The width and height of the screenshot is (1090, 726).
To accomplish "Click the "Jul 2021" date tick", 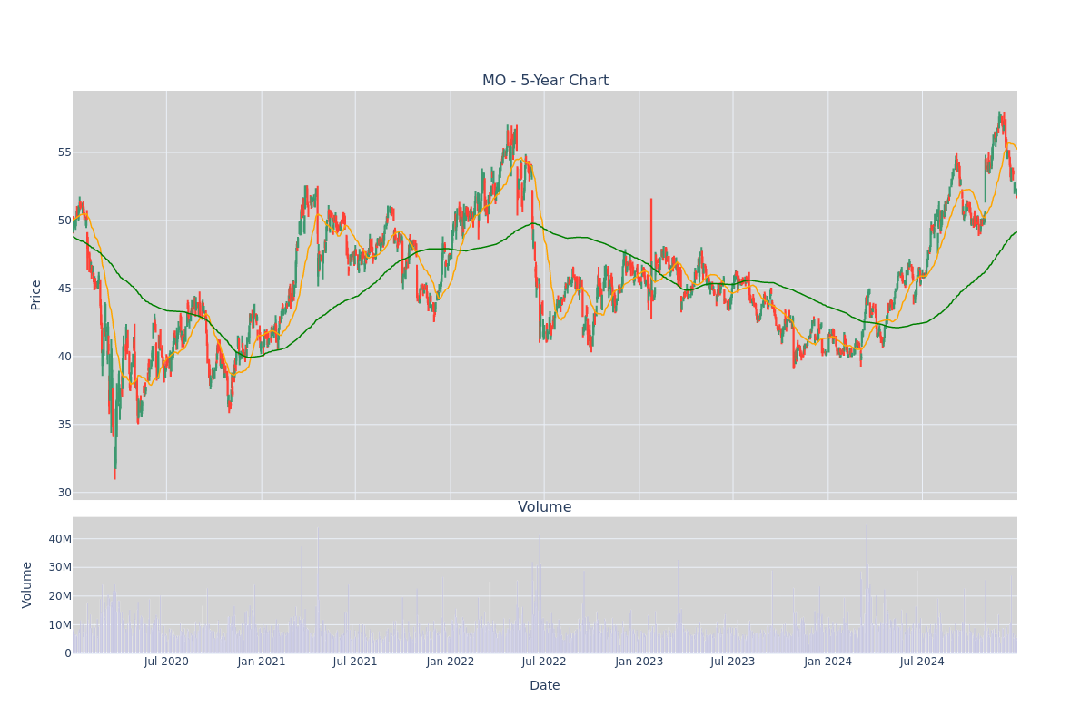I will point(355,662).
